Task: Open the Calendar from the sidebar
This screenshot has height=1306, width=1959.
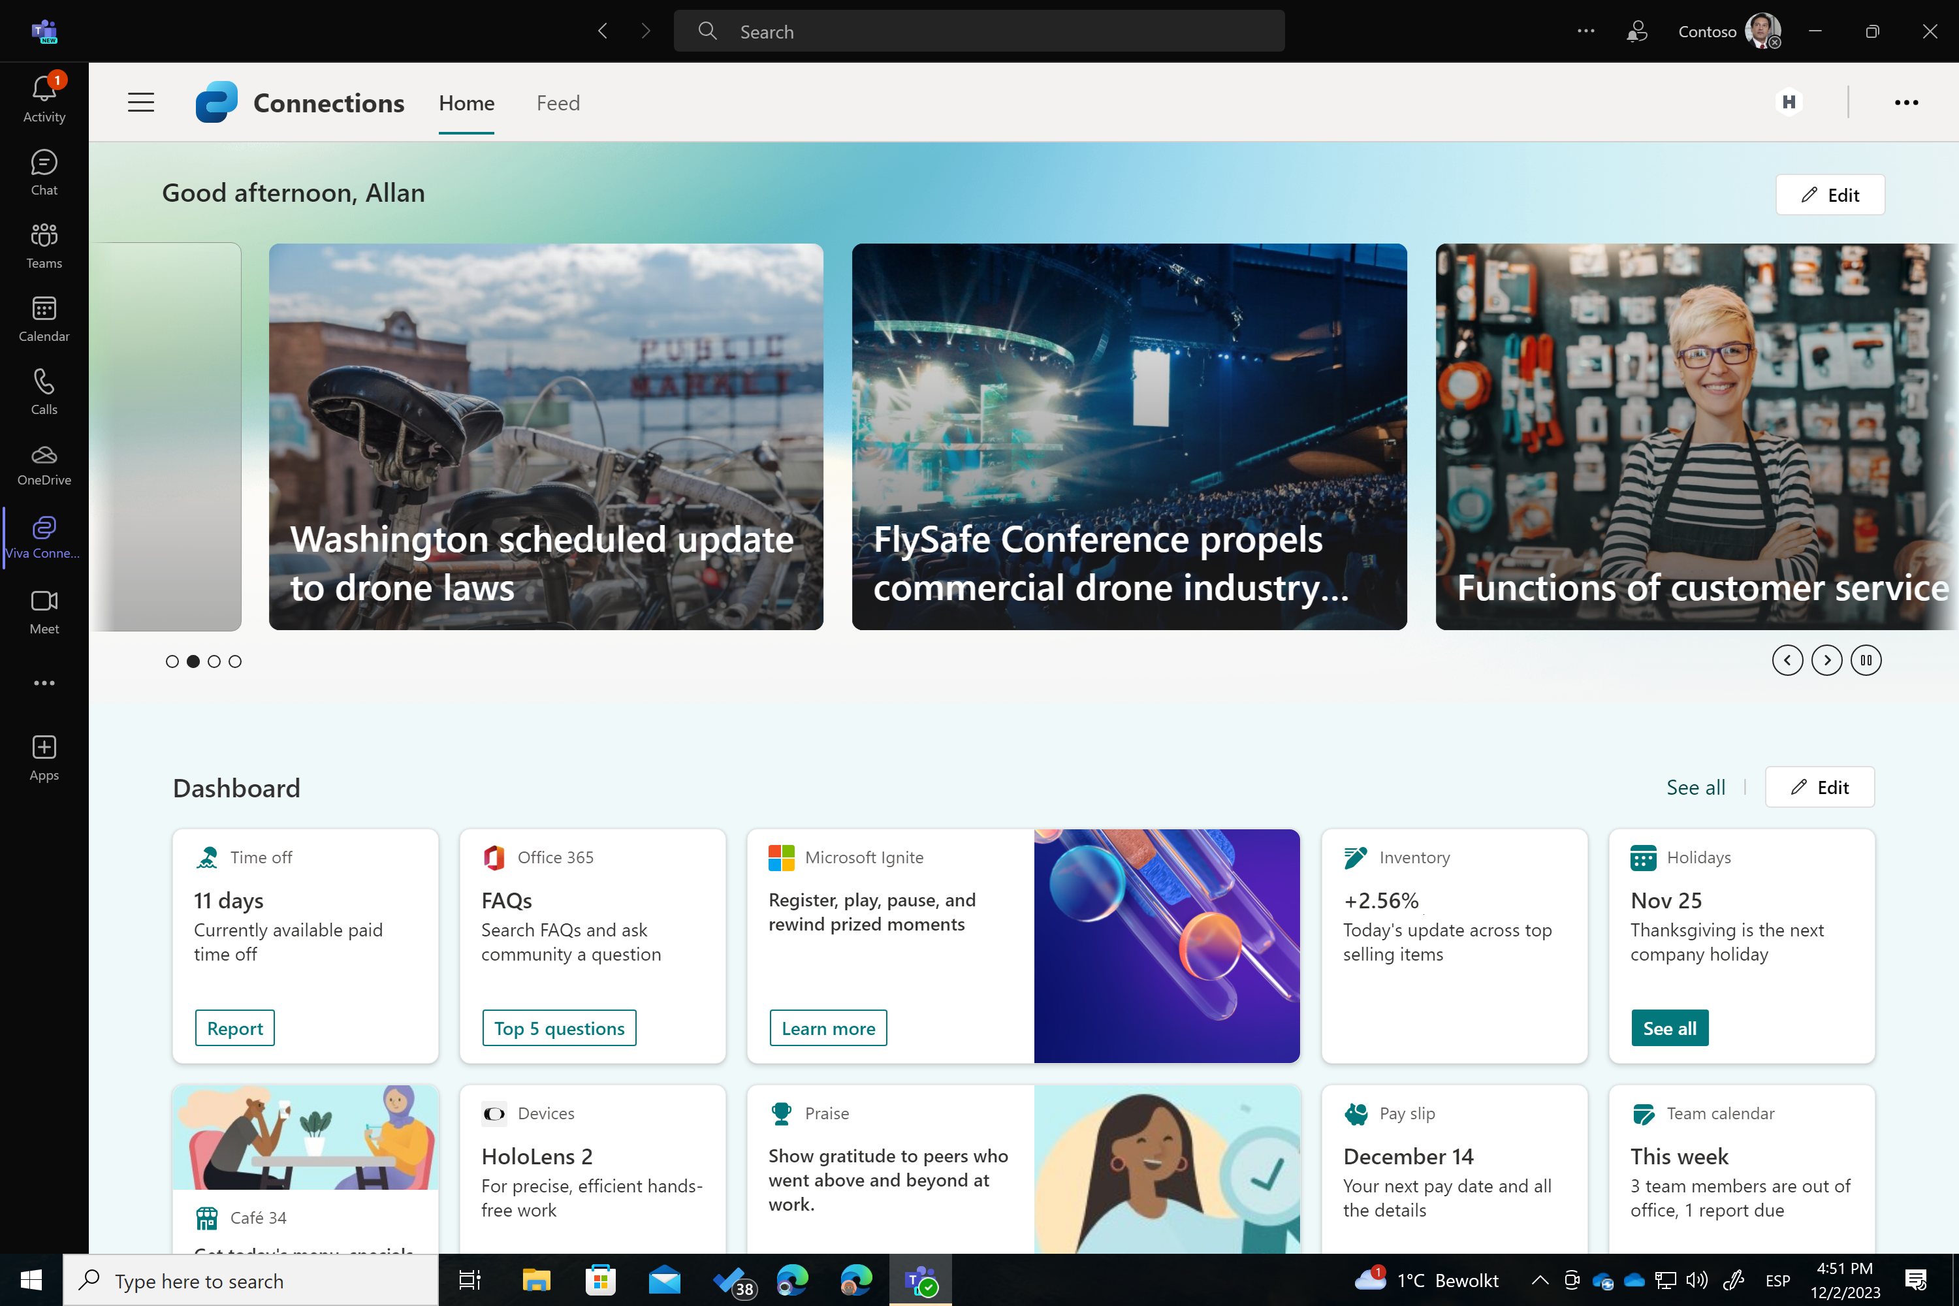Action: click(43, 317)
